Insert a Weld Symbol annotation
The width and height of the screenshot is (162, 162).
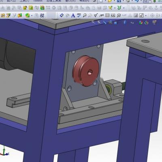point(102,15)
